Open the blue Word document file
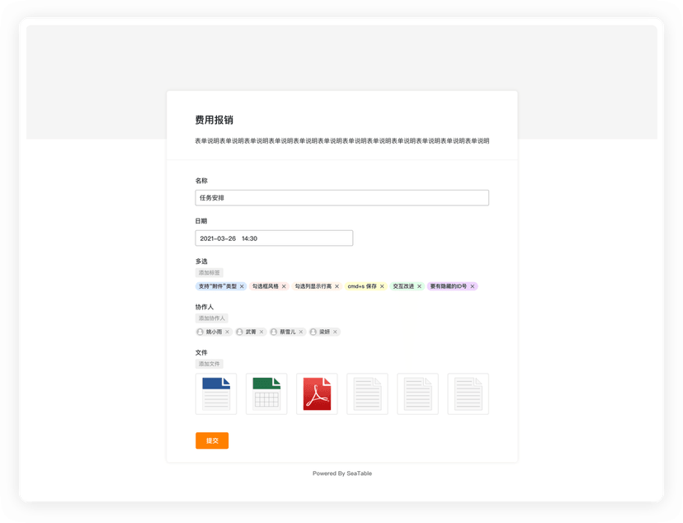 [x=216, y=393]
